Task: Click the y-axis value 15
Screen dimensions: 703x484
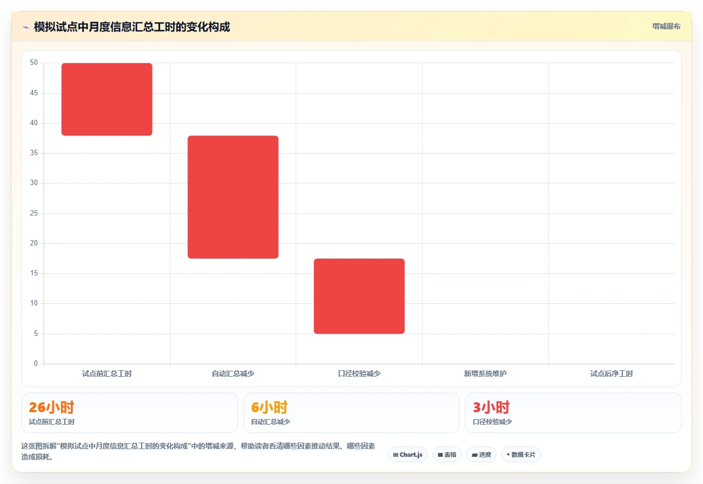Action: [34, 273]
